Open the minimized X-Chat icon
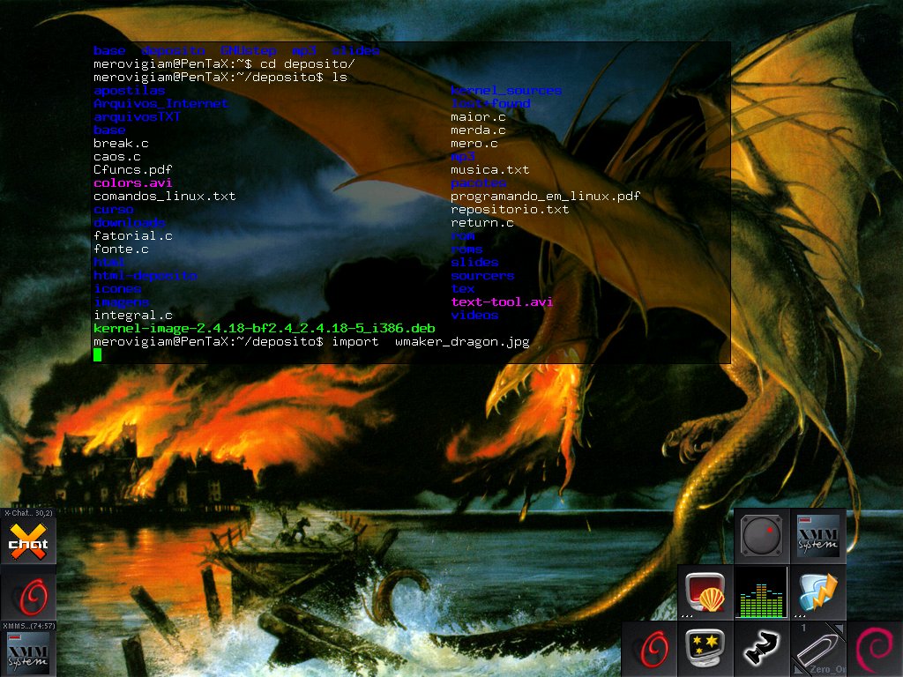This screenshot has height=677, width=903. tap(27, 542)
